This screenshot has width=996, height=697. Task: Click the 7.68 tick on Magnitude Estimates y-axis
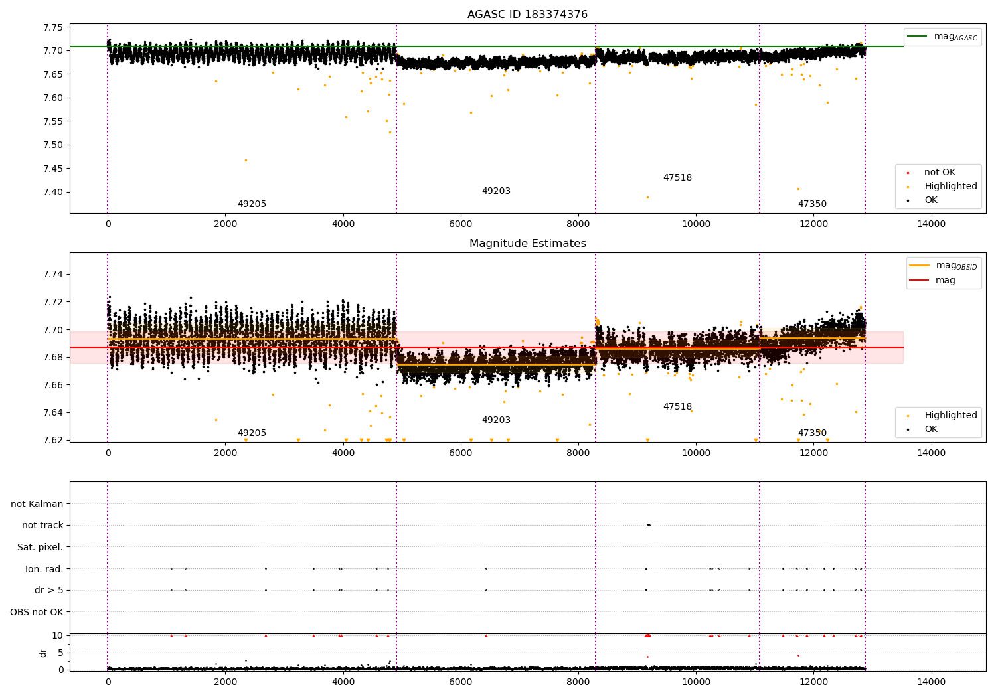click(53, 357)
